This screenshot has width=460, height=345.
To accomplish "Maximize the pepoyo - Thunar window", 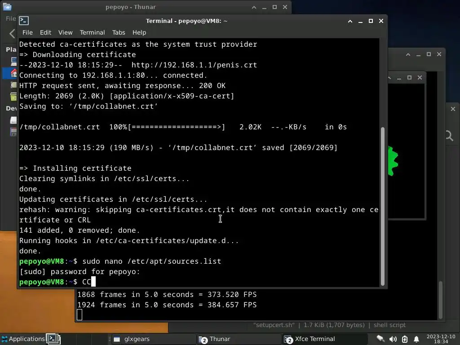I will tap(274, 7).
